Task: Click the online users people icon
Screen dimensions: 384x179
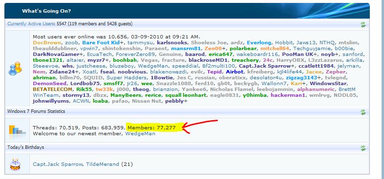Action: coord(15,69)
